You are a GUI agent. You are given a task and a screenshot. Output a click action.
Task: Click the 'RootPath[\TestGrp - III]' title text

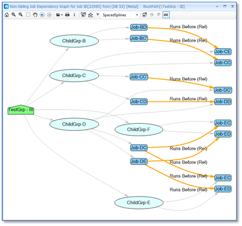tap(164, 6)
